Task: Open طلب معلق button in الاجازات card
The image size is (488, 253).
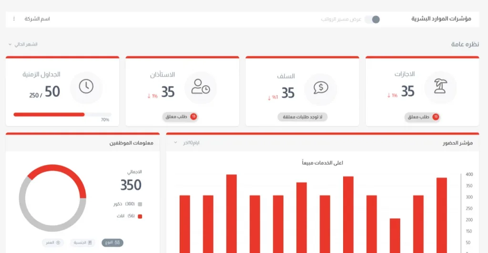Action: tap(422, 117)
